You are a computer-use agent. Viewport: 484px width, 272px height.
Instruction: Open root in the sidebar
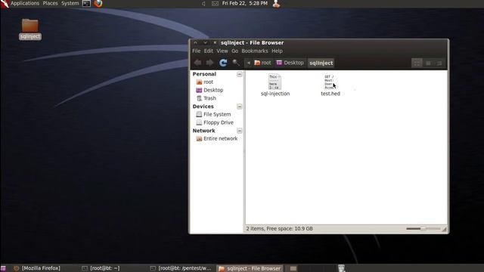coord(205,82)
